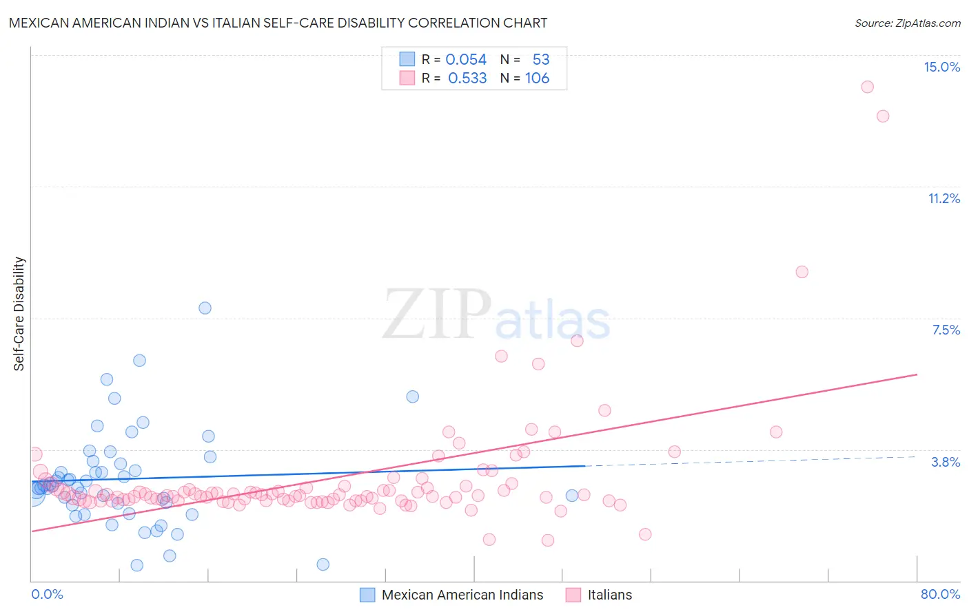Image resolution: width=969 pixels, height=614 pixels.
Task: Click the 15.0% y-axis label
Action: coord(941,67)
